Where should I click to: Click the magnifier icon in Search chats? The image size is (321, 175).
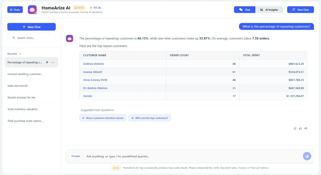click(x=14, y=38)
